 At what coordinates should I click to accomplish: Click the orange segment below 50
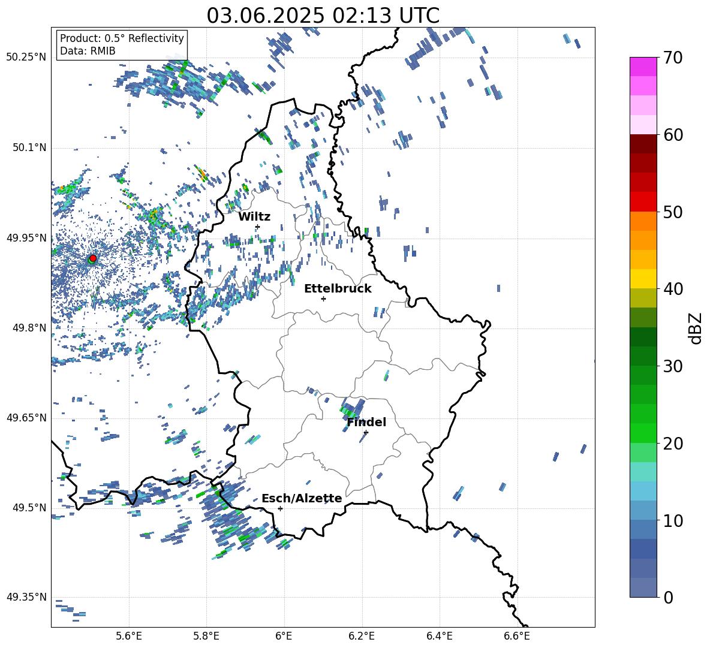(x=643, y=221)
